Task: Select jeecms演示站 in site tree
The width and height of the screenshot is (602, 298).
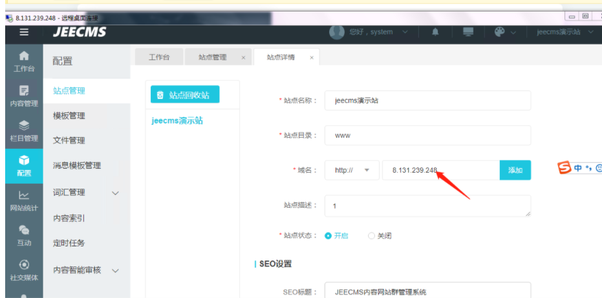Action: (177, 121)
